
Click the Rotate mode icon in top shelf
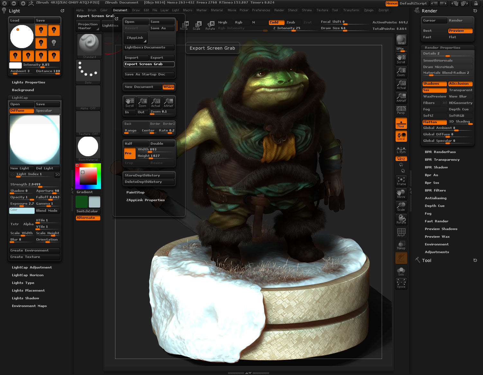pos(210,26)
